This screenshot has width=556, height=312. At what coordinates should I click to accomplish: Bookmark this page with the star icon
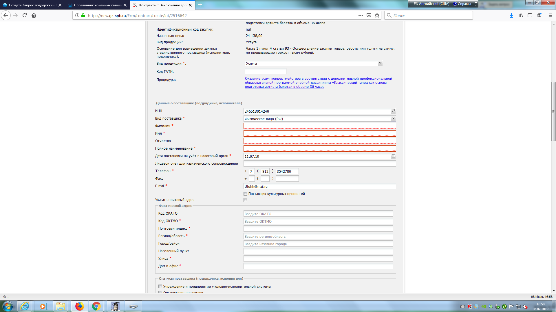[377, 16]
